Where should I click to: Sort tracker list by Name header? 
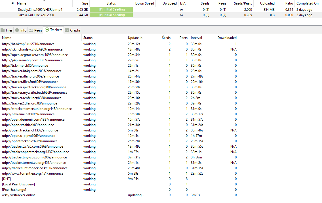[x=41, y=37]
